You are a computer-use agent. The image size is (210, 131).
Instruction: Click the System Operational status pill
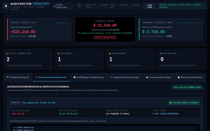click(x=64, y=6)
